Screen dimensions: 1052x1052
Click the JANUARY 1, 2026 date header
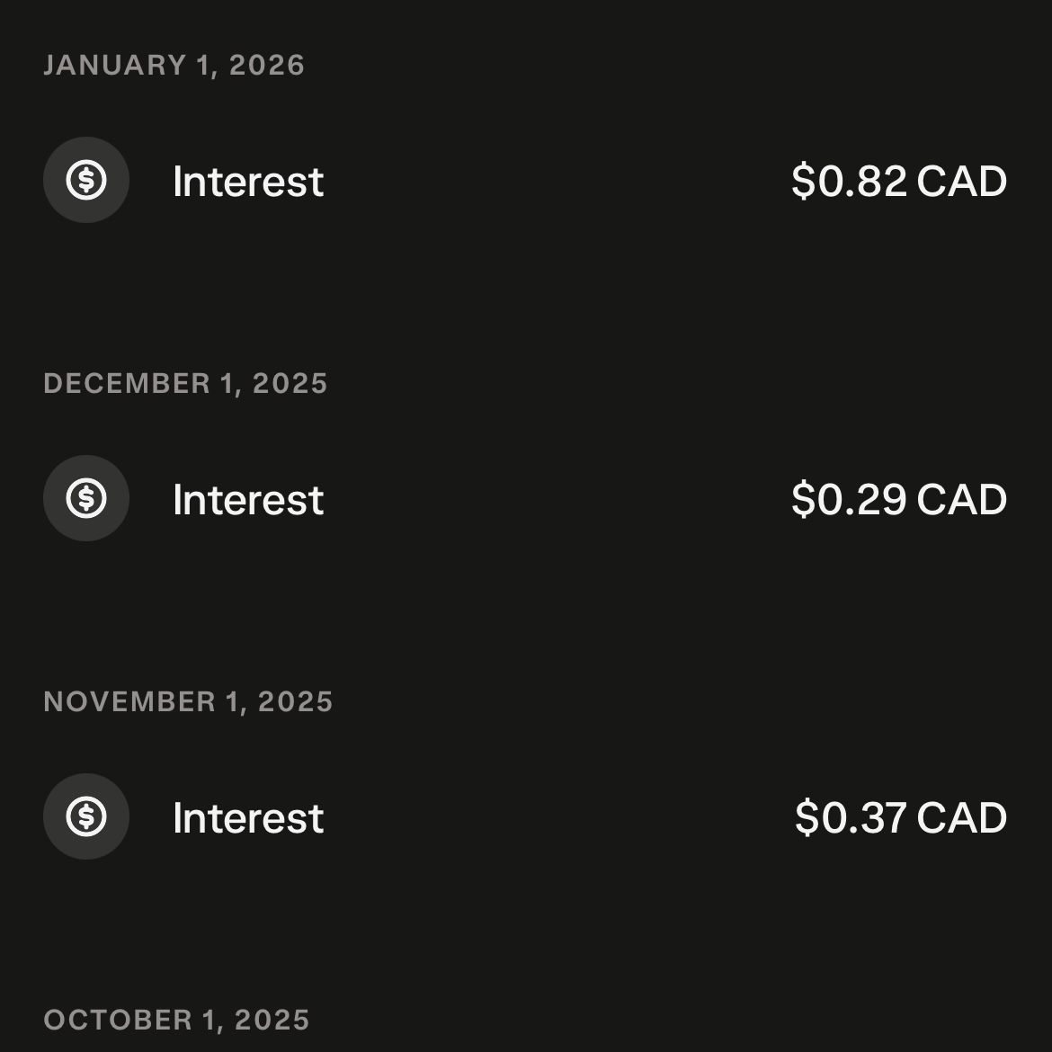174,66
